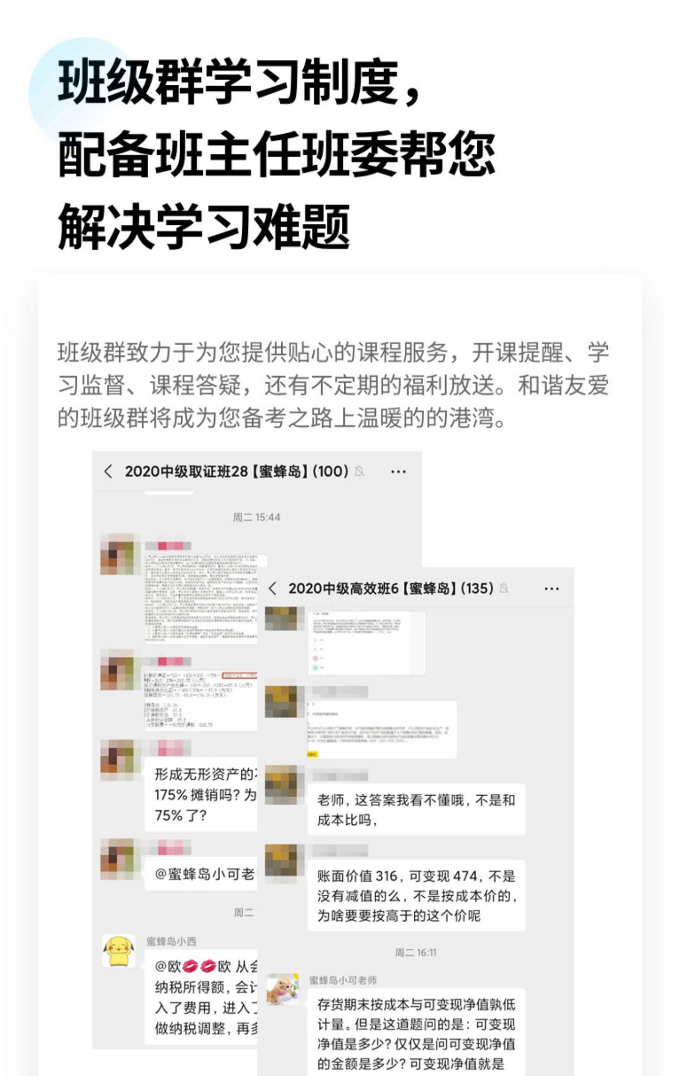The width and height of the screenshot is (695, 1076).
Task: Open first exam question image in 高效班6 chat
Action: 366,642
